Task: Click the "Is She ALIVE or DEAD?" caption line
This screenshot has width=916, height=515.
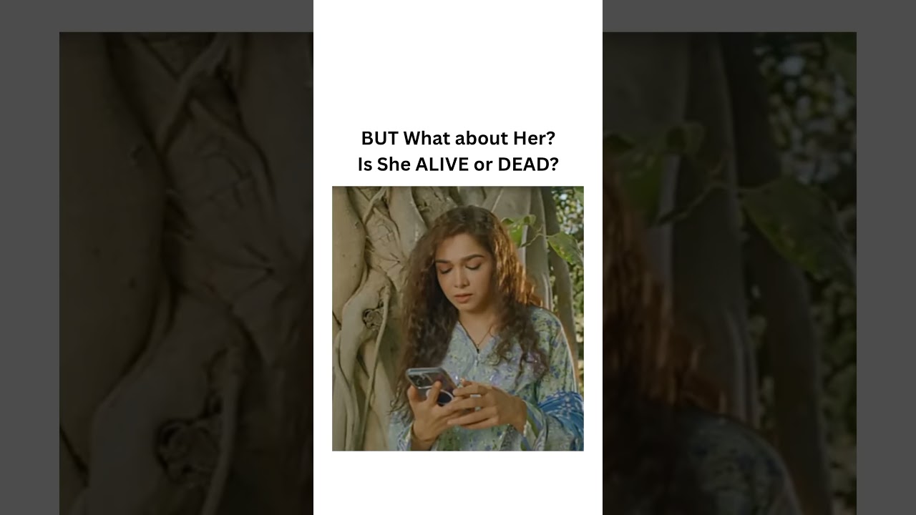Action: (x=458, y=165)
